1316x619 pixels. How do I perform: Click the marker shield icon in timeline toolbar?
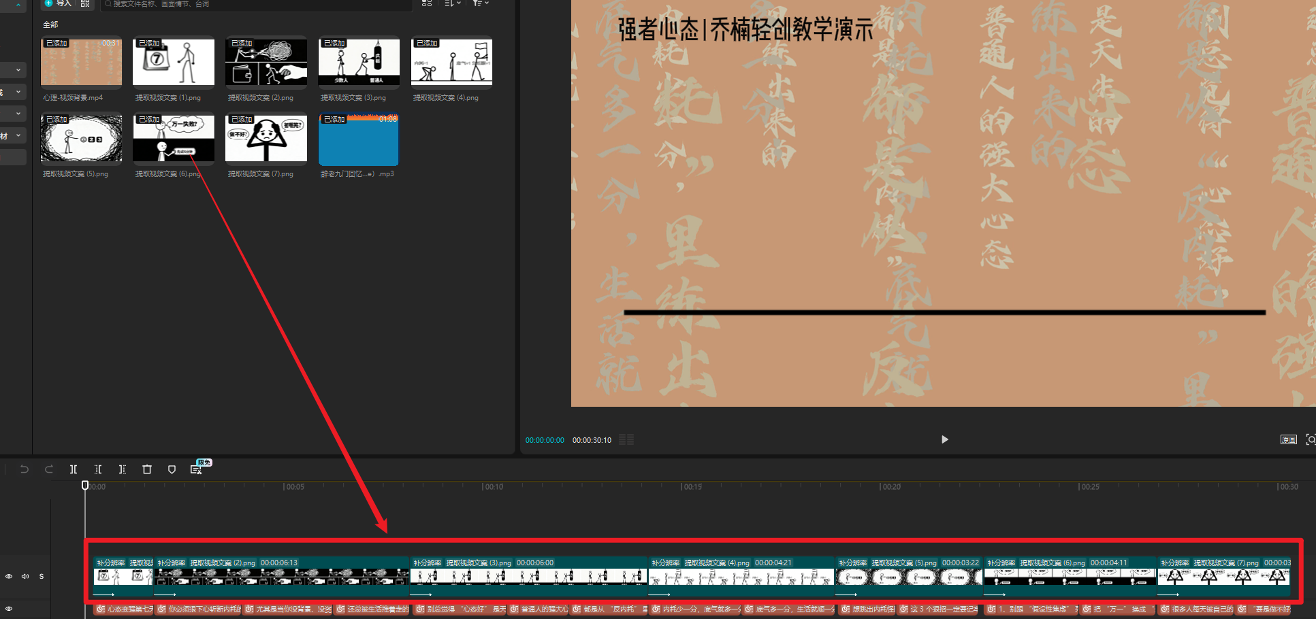click(172, 469)
